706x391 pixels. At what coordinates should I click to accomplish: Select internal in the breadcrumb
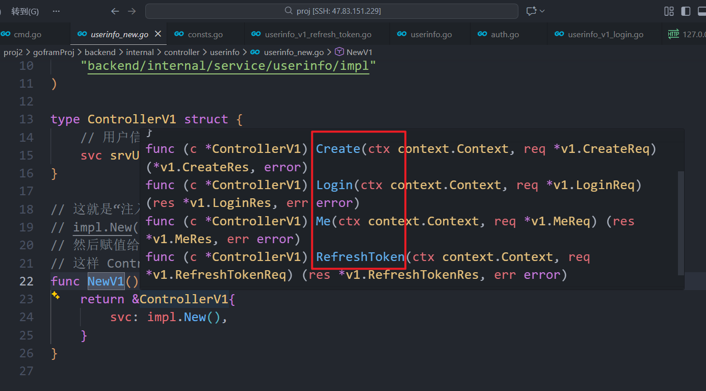(140, 52)
